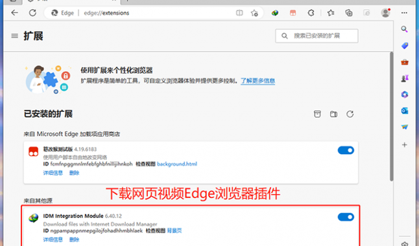This screenshot has width=419, height=246.
Task: Click the 来自其他源 section heading
Action: 38,201
